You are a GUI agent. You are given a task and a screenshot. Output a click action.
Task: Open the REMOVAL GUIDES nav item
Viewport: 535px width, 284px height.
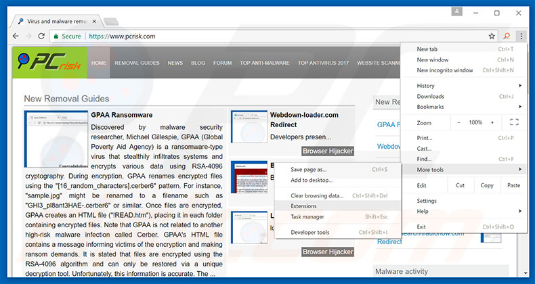(x=137, y=63)
